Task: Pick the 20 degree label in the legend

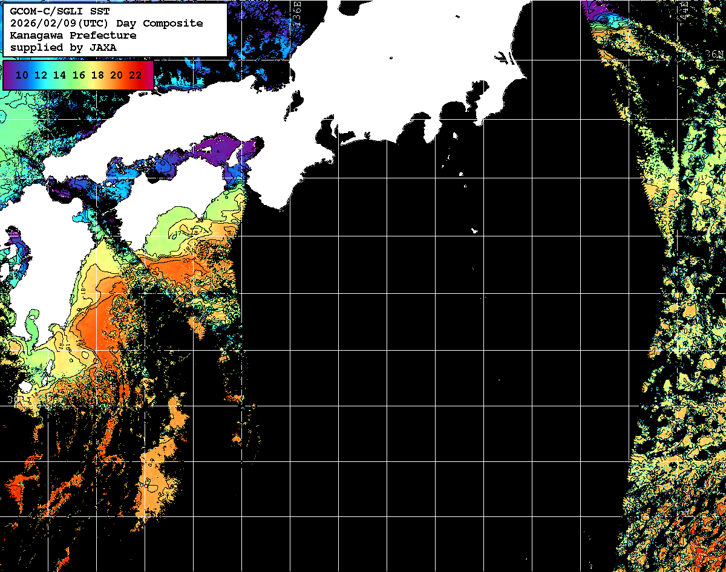Action: point(116,76)
